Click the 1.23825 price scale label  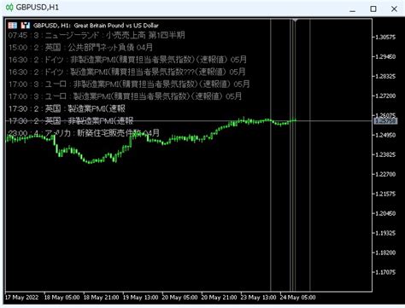385,154
